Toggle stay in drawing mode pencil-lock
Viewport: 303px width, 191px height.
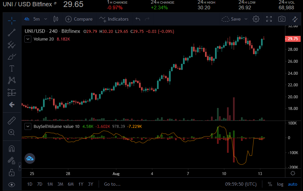11,160
